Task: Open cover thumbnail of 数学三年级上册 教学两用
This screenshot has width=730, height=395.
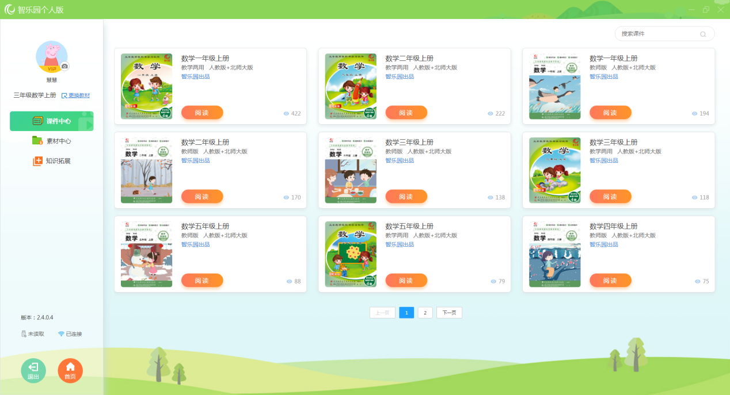Action: pyautogui.click(x=555, y=170)
